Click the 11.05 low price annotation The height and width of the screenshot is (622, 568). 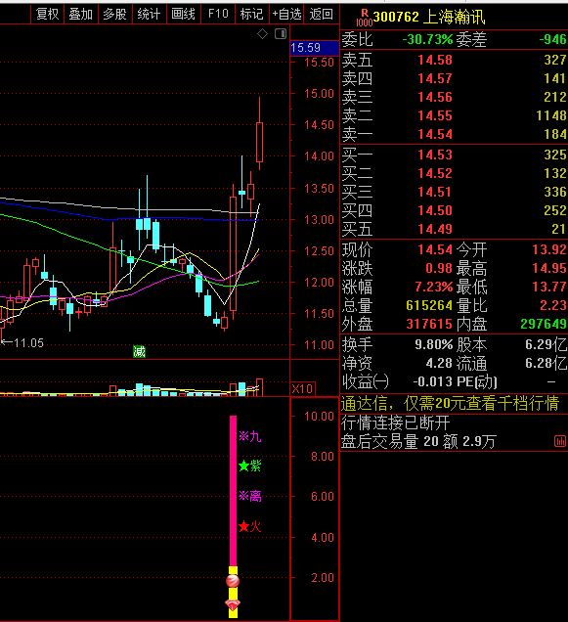23,343
